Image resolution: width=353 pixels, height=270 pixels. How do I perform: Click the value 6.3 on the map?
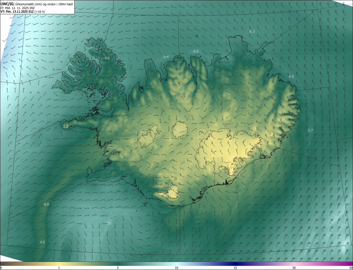(252, 31)
